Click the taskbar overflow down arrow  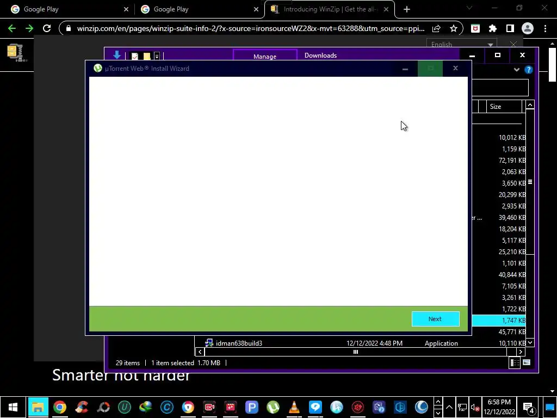point(438,413)
